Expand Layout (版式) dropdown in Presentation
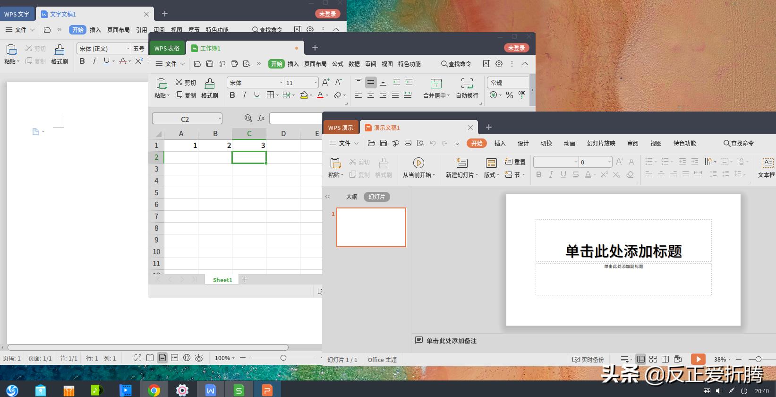 (x=492, y=175)
